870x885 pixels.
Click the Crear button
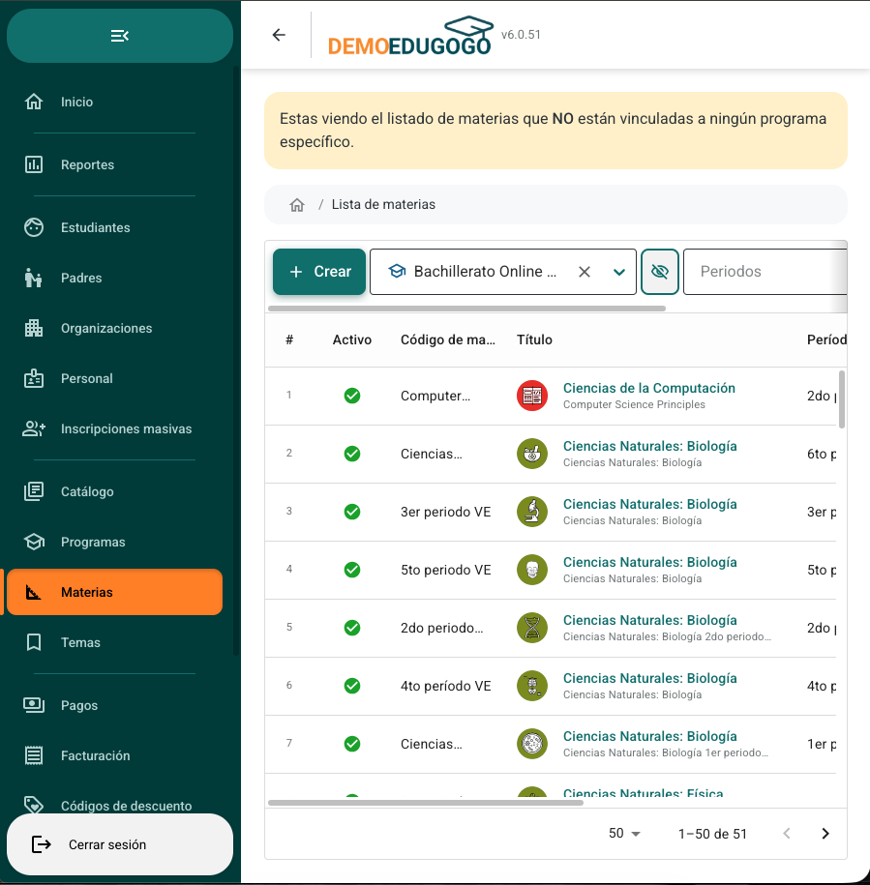[319, 272]
